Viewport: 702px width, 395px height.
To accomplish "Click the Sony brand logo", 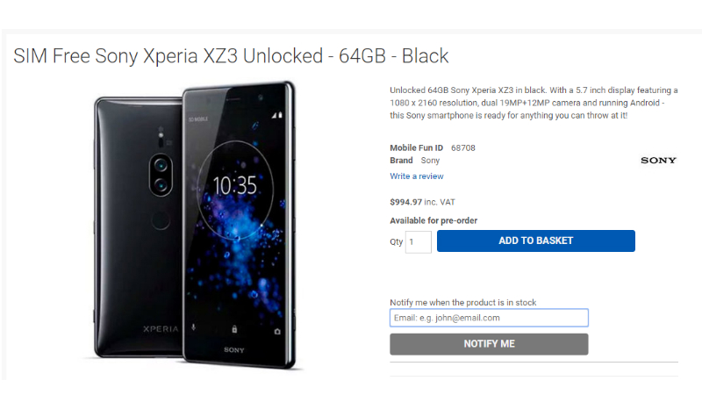I will [x=658, y=161].
